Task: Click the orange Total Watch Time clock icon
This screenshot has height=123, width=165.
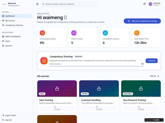Action: point(137,33)
